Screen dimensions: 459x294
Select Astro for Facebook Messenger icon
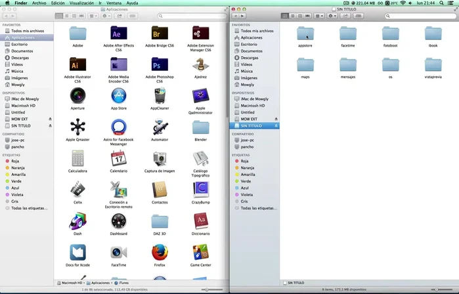[119, 127]
